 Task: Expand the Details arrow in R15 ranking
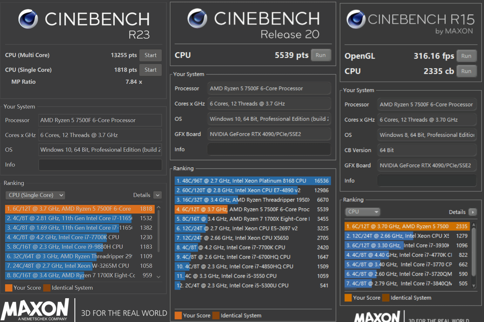473,212
